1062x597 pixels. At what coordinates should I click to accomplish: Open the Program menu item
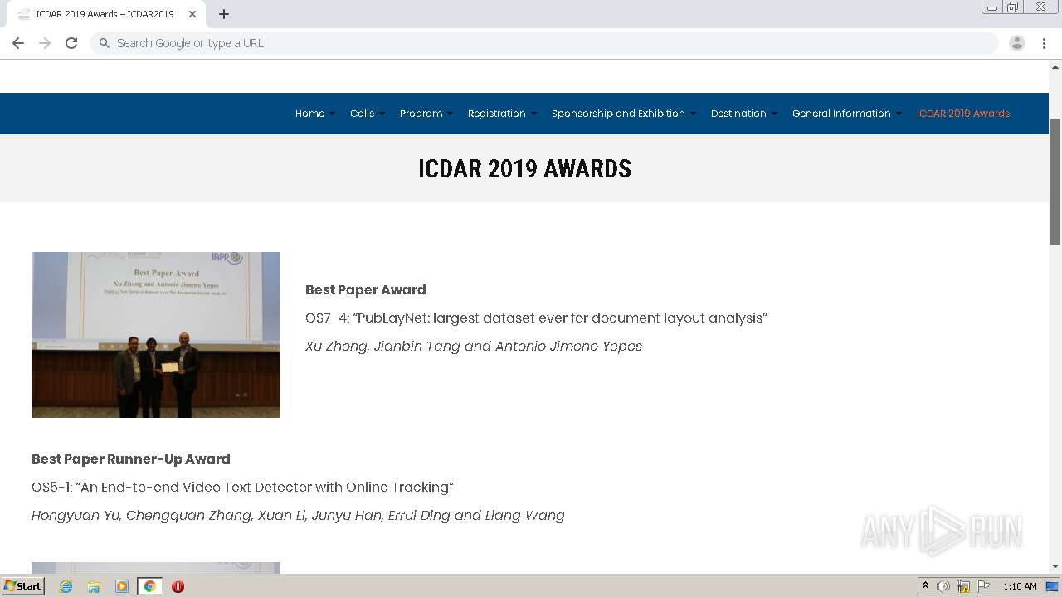pos(421,114)
